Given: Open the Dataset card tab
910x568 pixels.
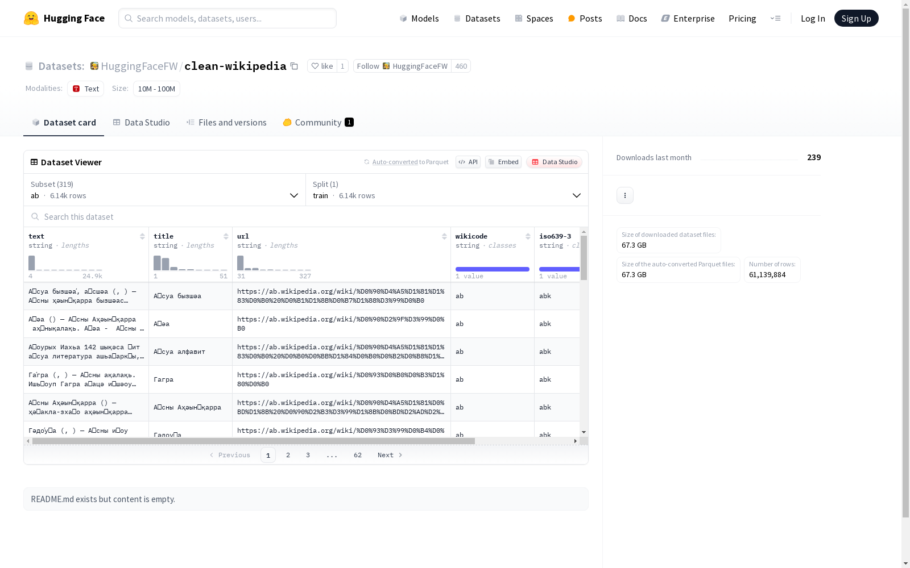Looking at the screenshot, I should coord(64,122).
